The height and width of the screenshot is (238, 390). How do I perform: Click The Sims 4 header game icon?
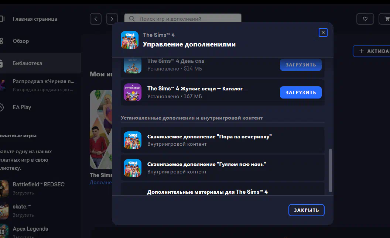(130, 40)
